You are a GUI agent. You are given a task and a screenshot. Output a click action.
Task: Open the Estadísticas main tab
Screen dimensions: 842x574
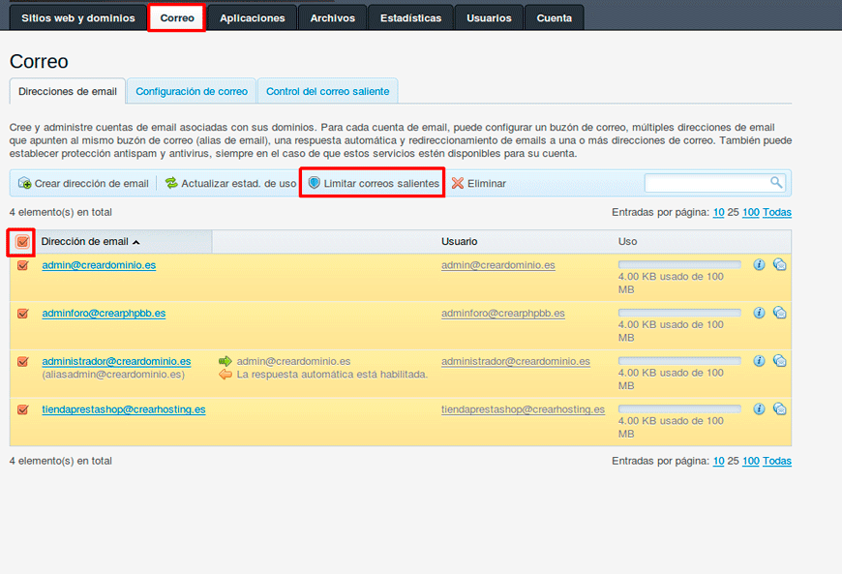[x=410, y=17]
